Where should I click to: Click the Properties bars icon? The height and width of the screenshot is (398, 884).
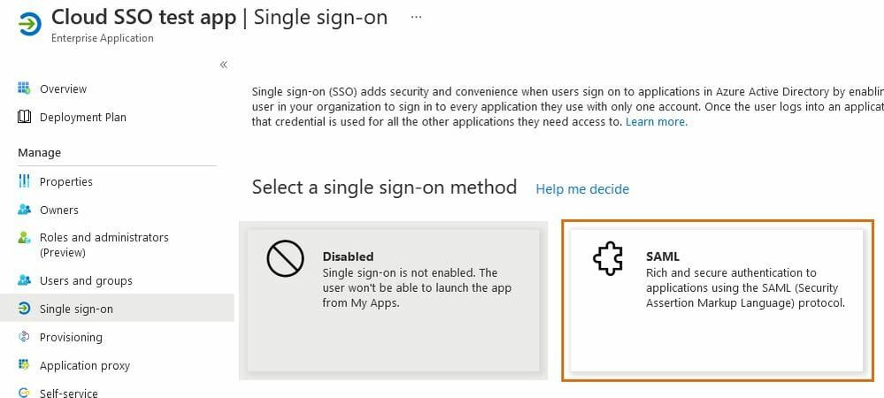24,181
